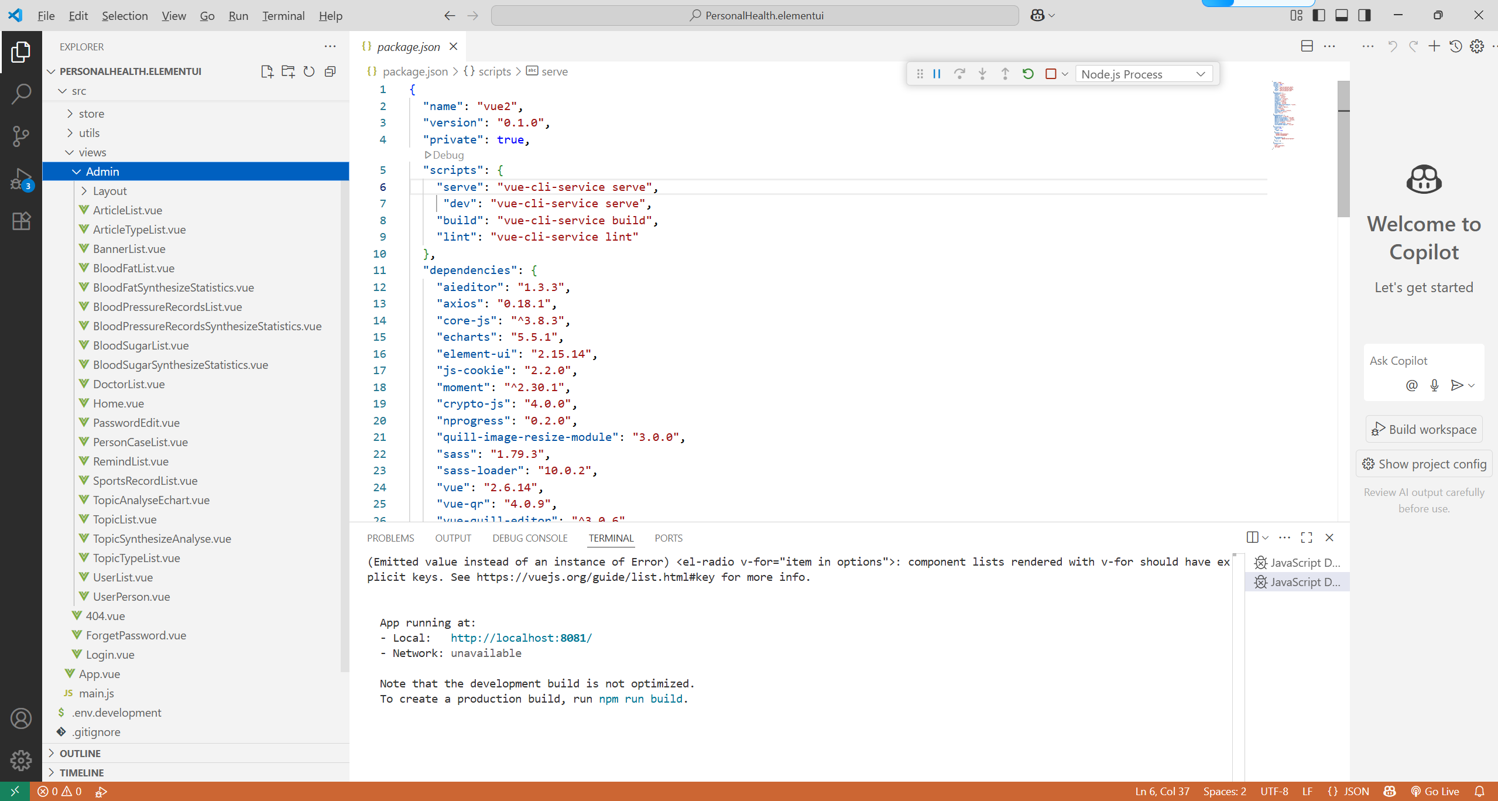The height and width of the screenshot is (801, 1498).
Task: Open the Run and Debug view
Action: point(21,179)
